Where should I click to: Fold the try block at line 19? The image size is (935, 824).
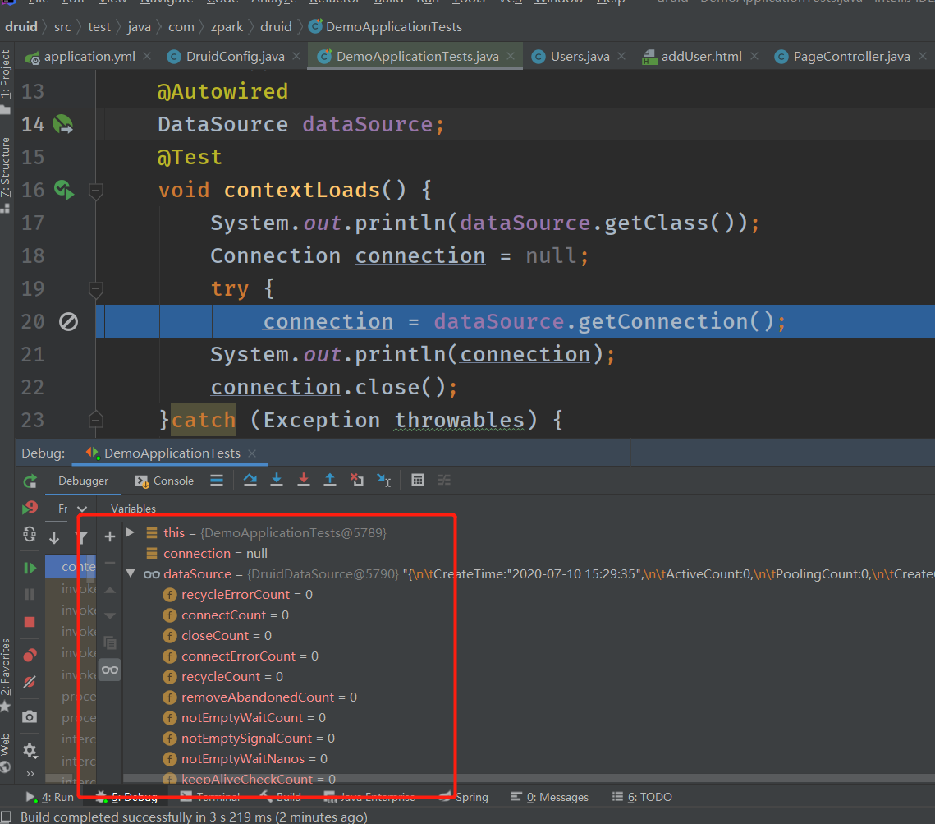95,289
